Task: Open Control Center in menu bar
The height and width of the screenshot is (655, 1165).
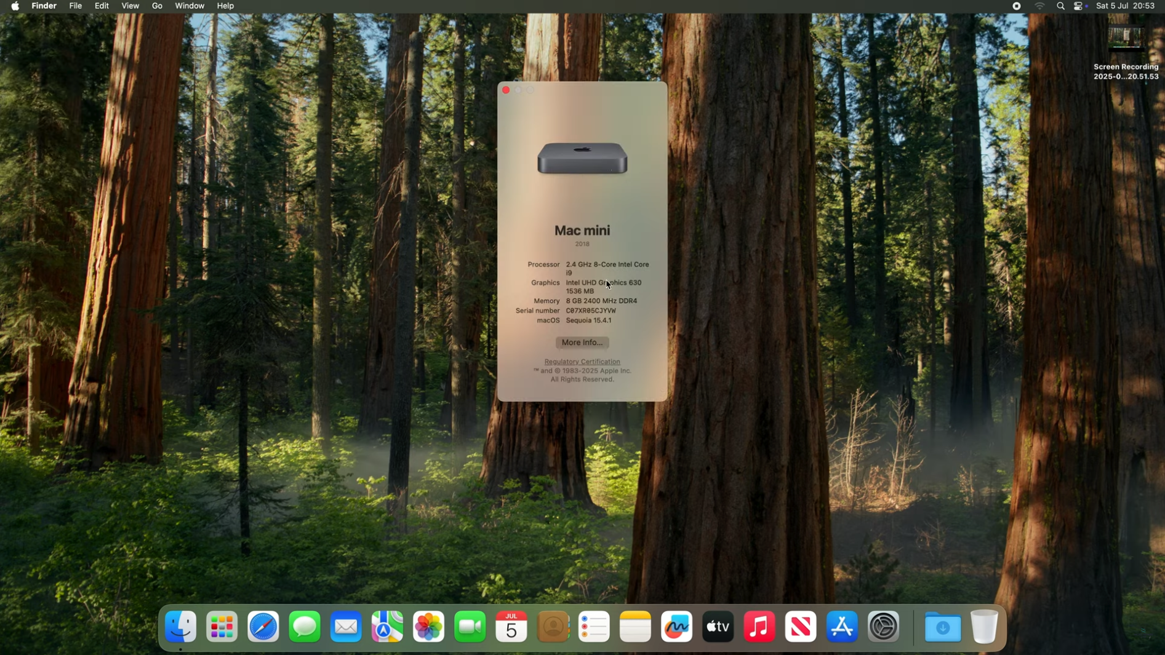Action: coord(1079,6)
